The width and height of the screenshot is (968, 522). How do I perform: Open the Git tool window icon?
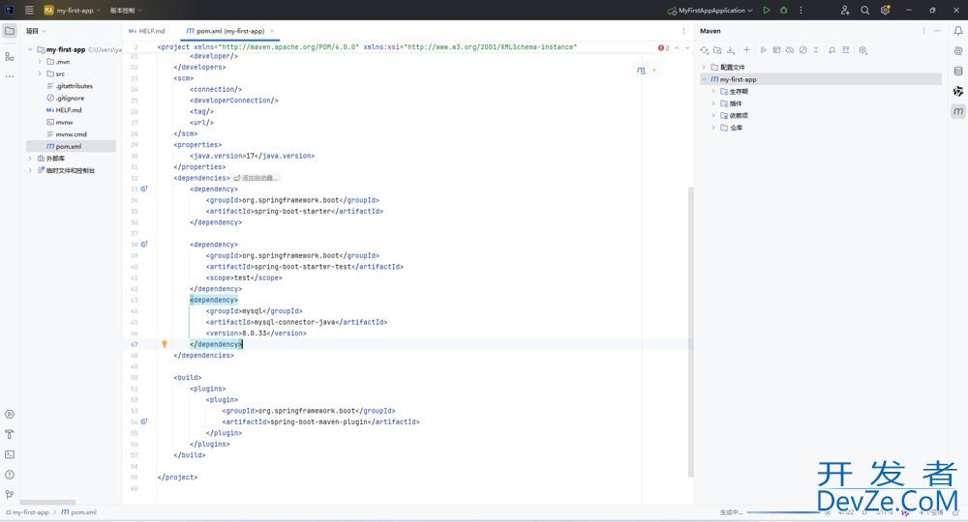point(10,494)
